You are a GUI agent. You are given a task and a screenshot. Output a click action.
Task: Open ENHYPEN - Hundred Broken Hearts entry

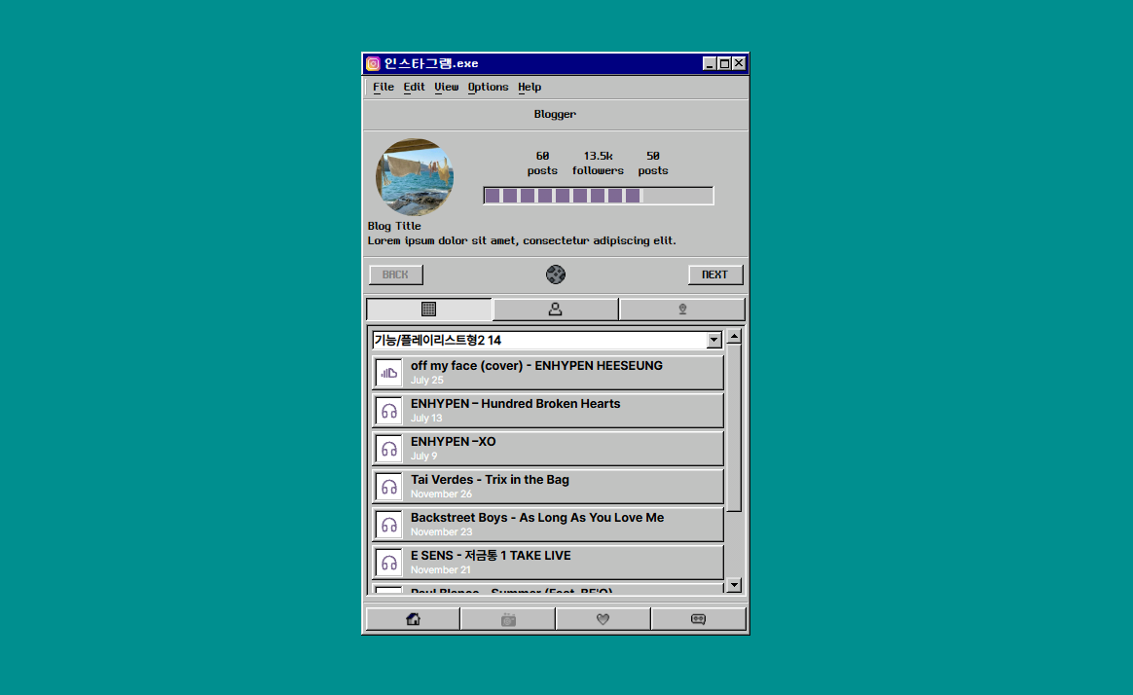coord(548,411)
